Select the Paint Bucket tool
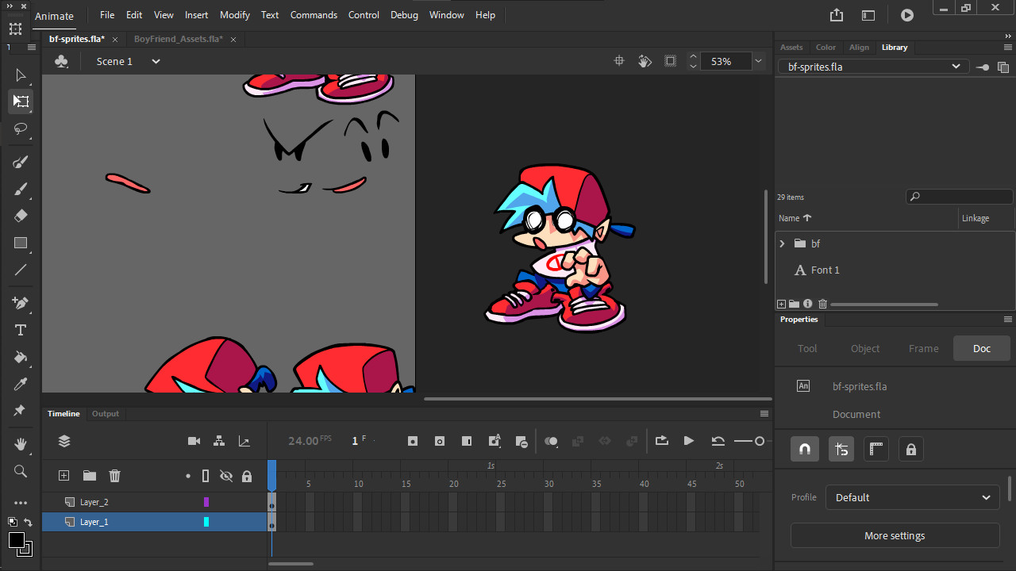1016x571 pixels. tap(21, 357)
